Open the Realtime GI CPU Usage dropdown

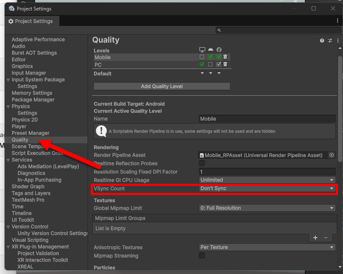point(267,180)
